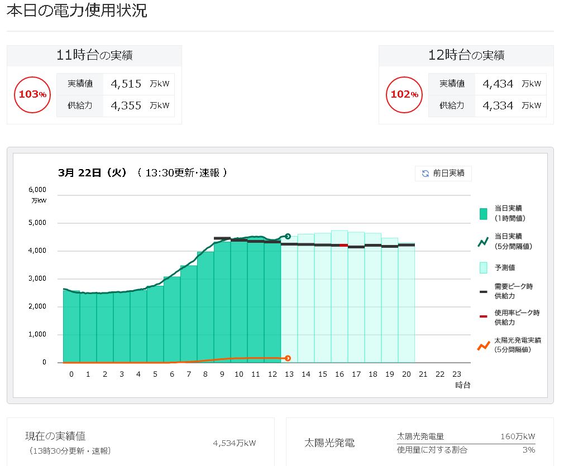Click the 4,434 万kW 実績値 value
The height and width of the screenshot is (466, 564).
coord(512,84)
